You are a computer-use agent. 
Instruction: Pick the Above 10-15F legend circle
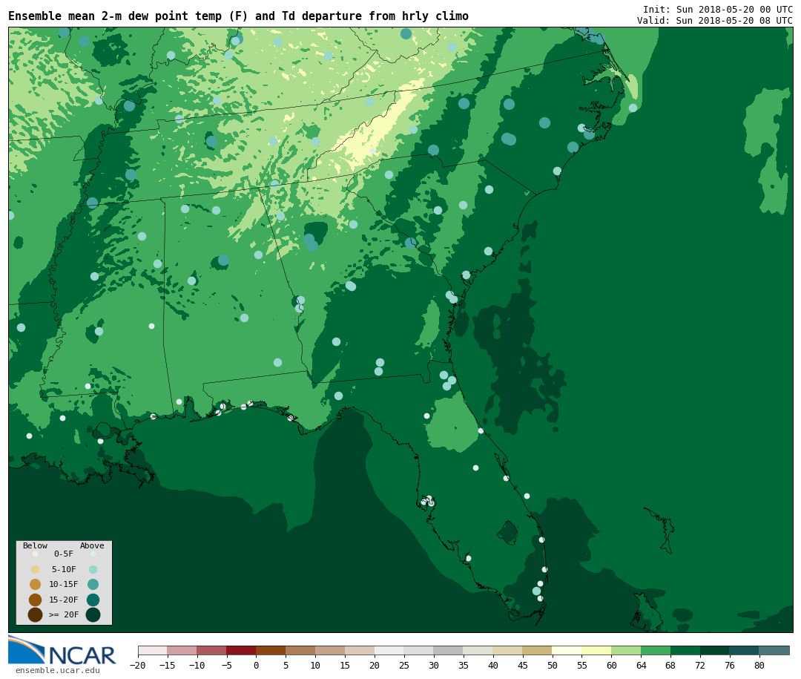[93, 584]
